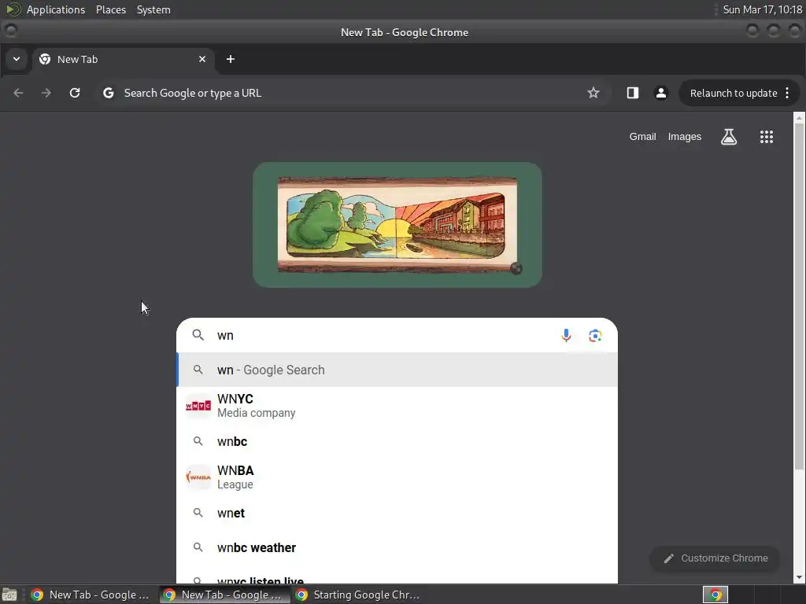
Task: Open the side panel icon
Action: click(632, 93)
